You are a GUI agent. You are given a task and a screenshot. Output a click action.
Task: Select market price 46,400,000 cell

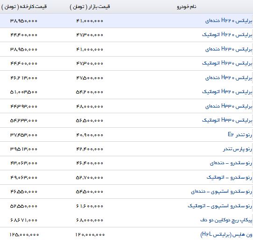point(90,163)
